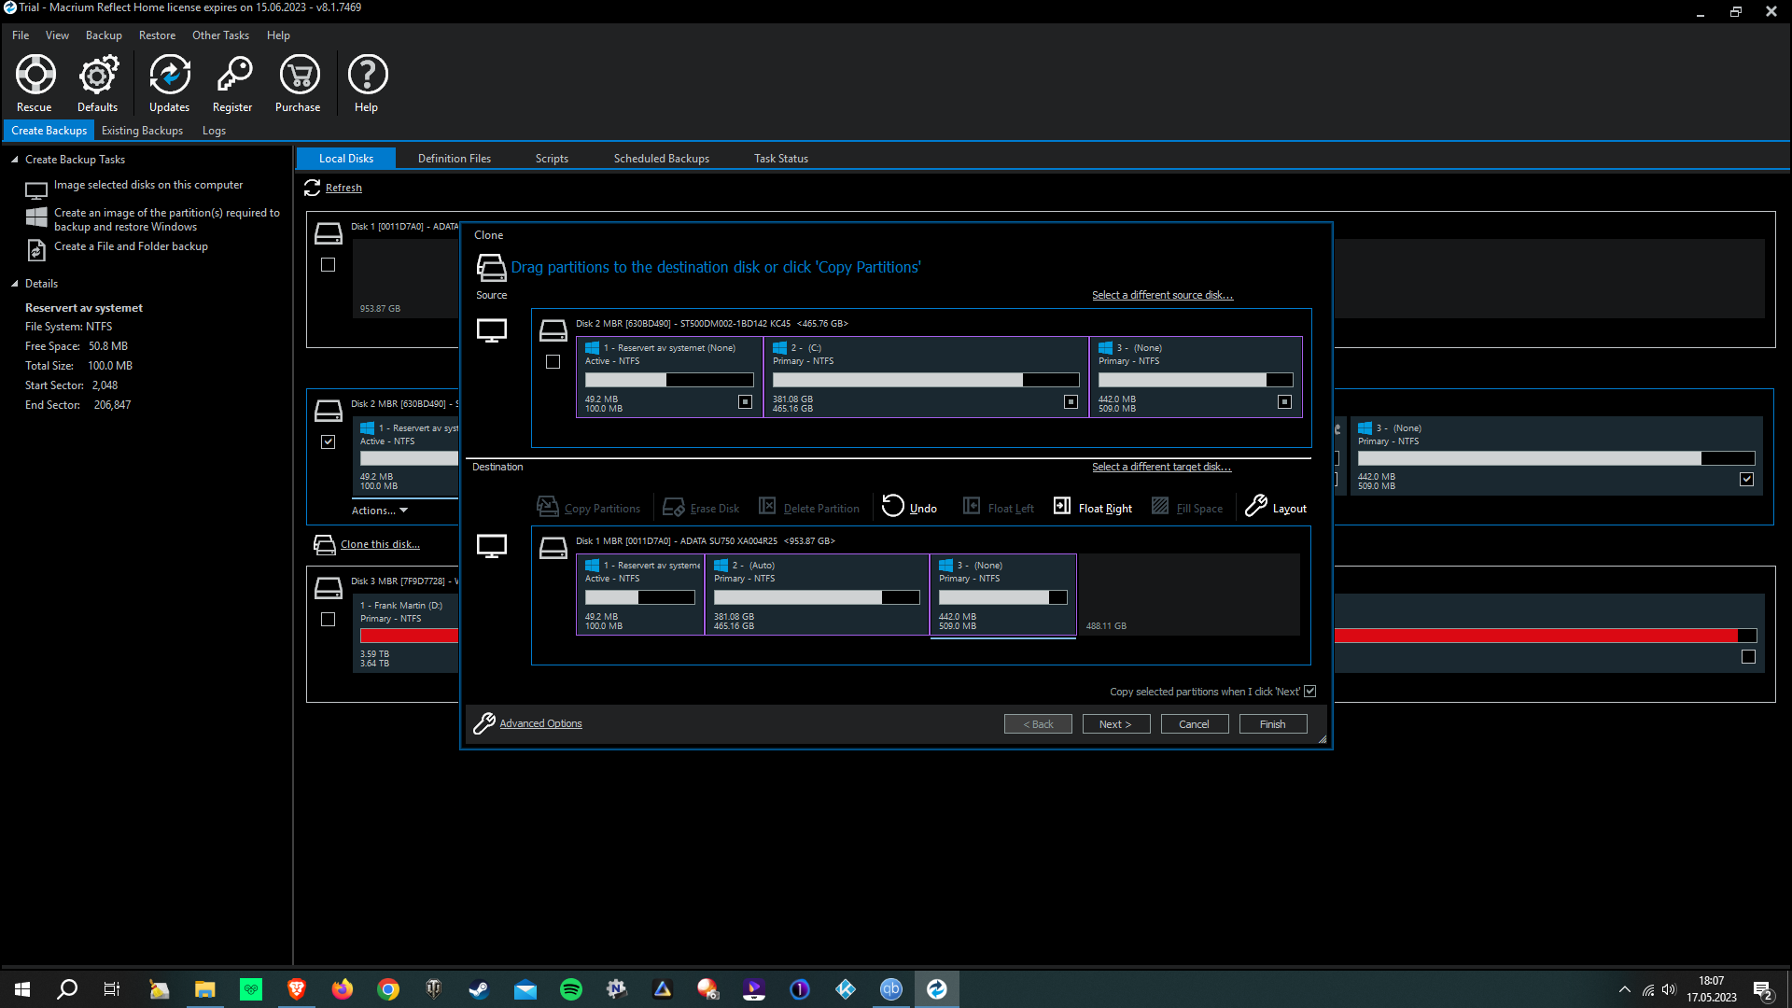
Task: Collapse the Details section
Action: pos(15,284)
